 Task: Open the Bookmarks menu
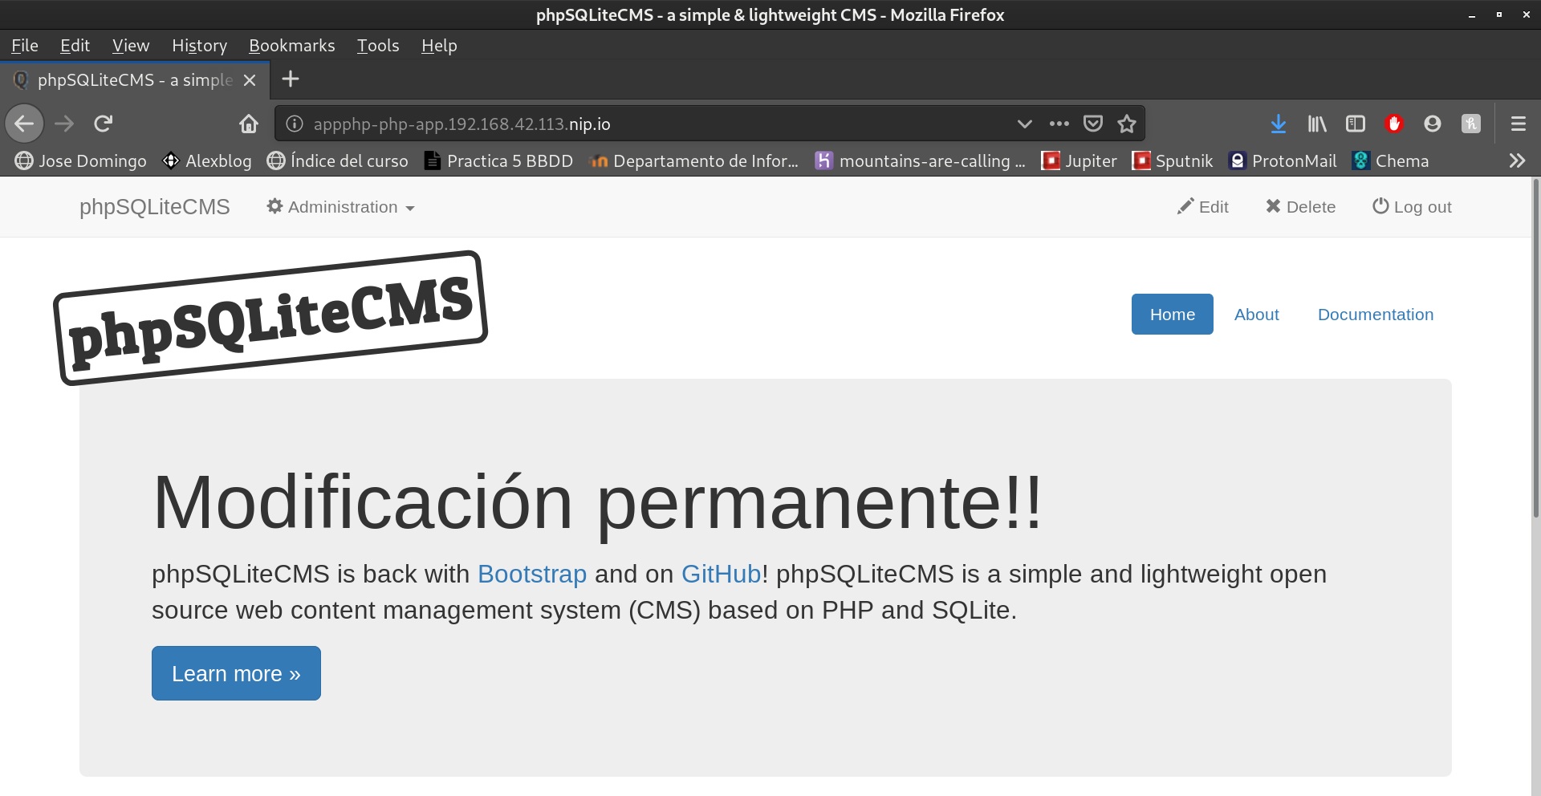tap(291, 46)
